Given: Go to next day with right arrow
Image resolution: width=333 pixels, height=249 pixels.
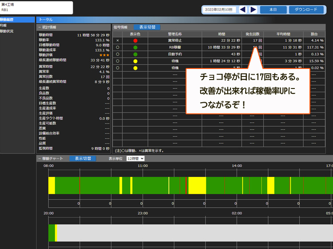Looking at the screenshot, I should coord(253,9).
